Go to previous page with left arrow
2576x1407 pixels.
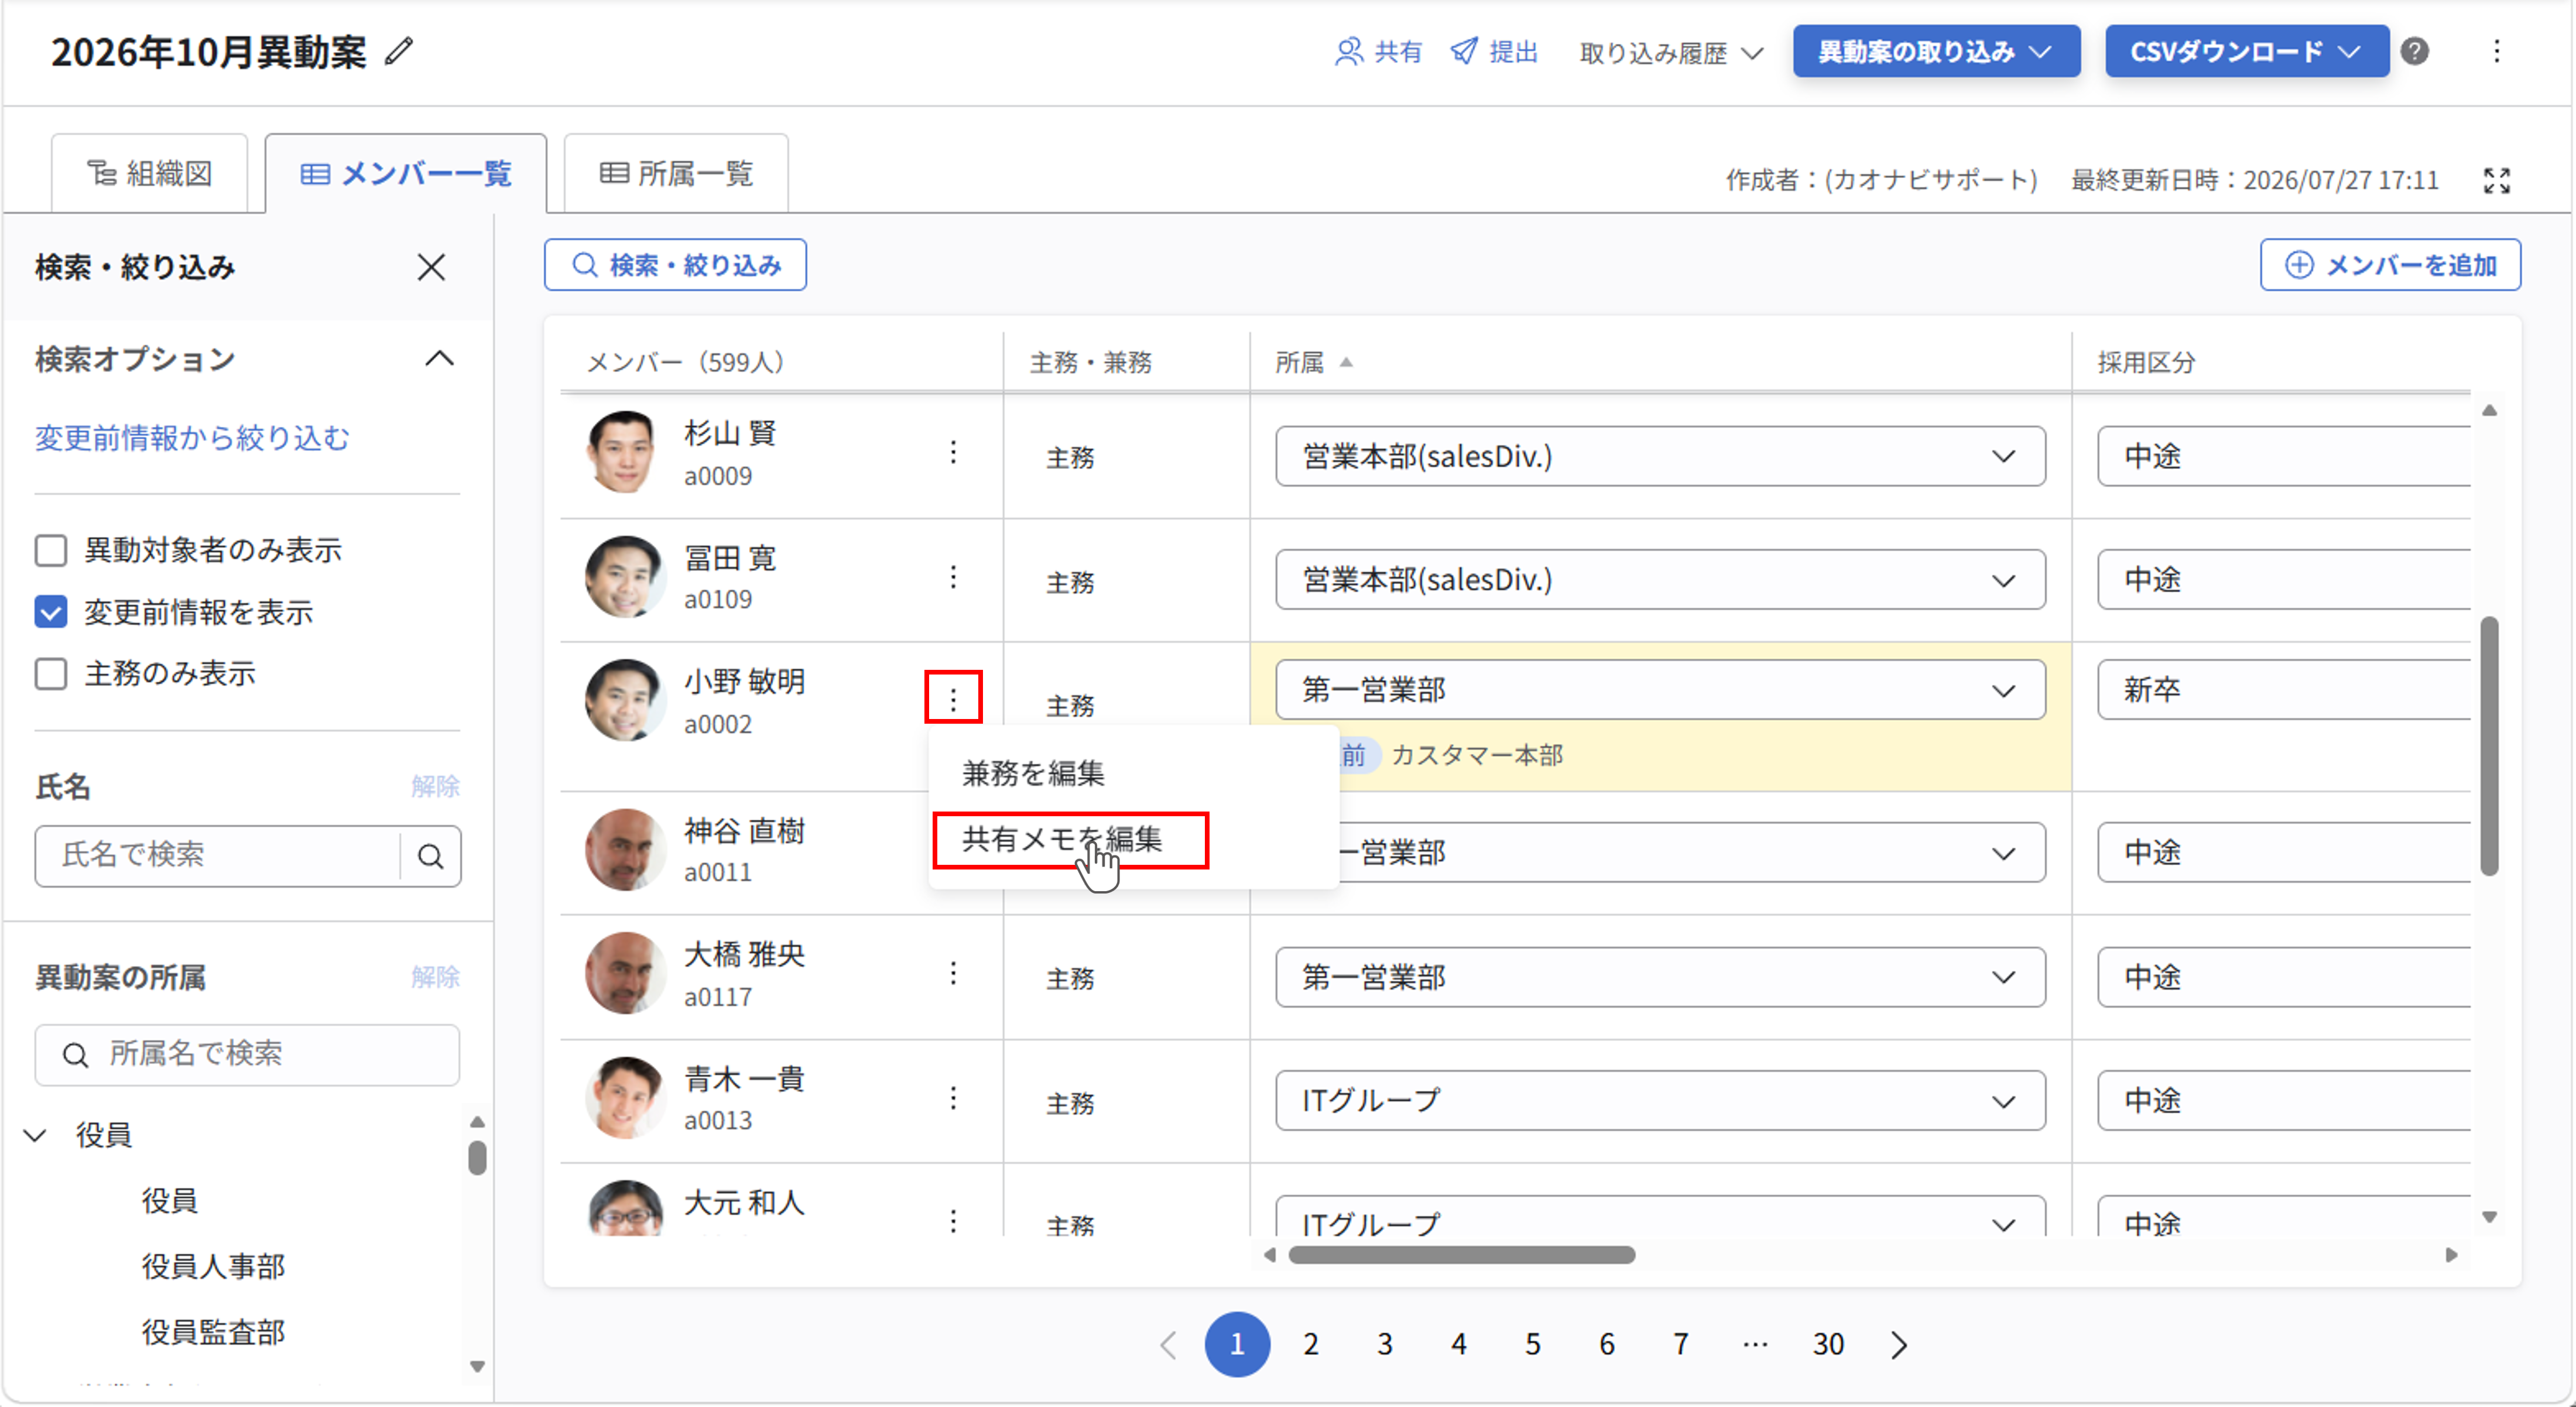1168,1345
